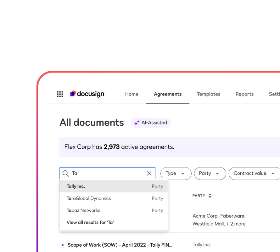Open the Templates tab
Image resolution: width=280 pixels, height=252 pixels.
pyautogui.click(x=209, y=94)
